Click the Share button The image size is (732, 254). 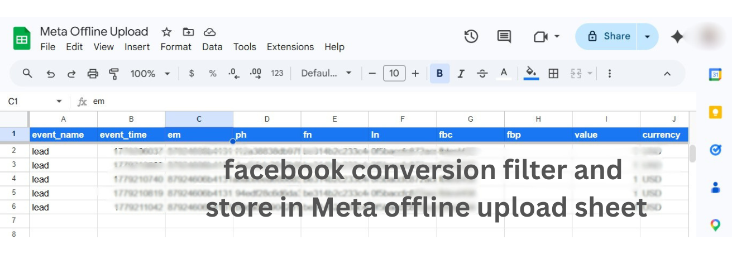[x=607, y=36]
